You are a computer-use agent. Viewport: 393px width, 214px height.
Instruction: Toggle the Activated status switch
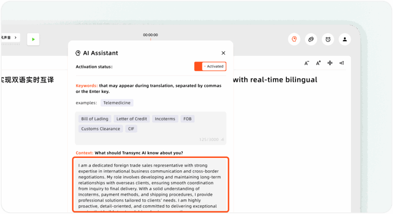click(210, 66)
